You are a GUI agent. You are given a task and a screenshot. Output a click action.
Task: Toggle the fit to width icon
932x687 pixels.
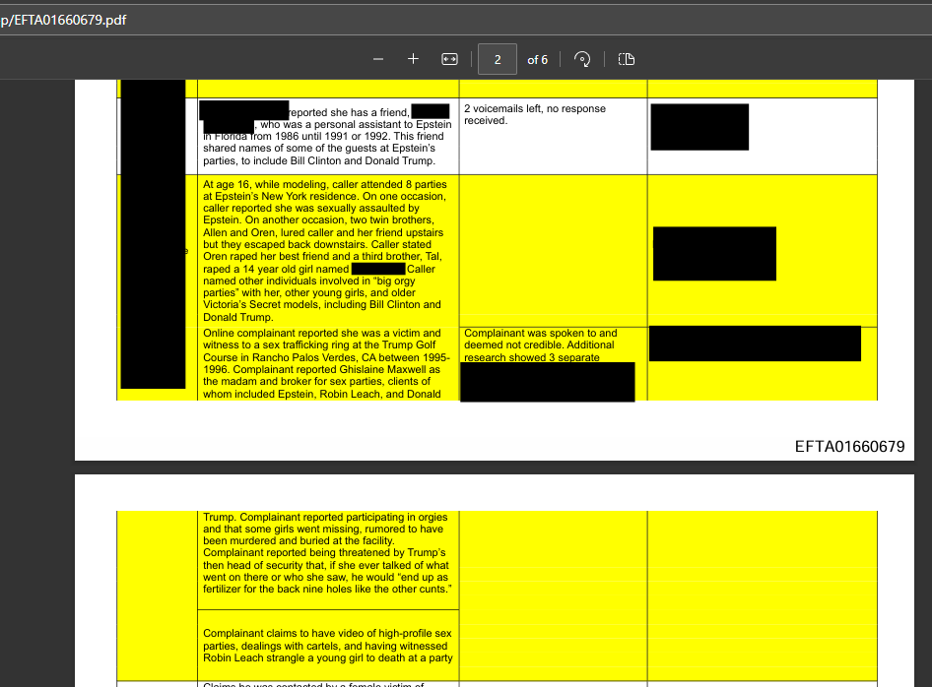click(x=449, y=59)
